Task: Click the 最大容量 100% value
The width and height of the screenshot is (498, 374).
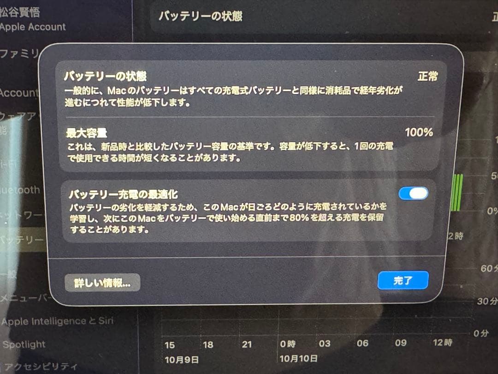Action: point(419,133)
